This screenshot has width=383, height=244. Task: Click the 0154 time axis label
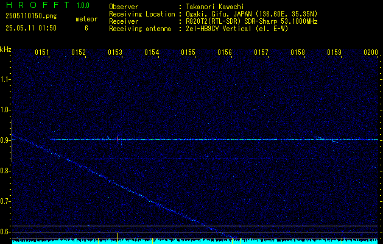pyautogui.click(x=152, y=52)
